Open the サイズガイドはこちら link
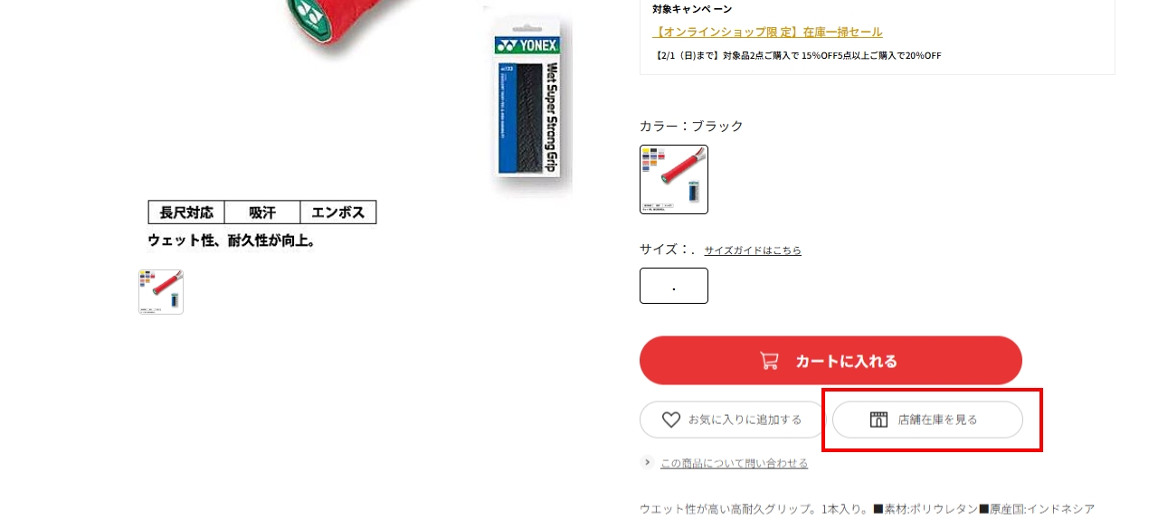This screenshot has height=519, width=1158. pyautogui.click(x=753, y=250)
